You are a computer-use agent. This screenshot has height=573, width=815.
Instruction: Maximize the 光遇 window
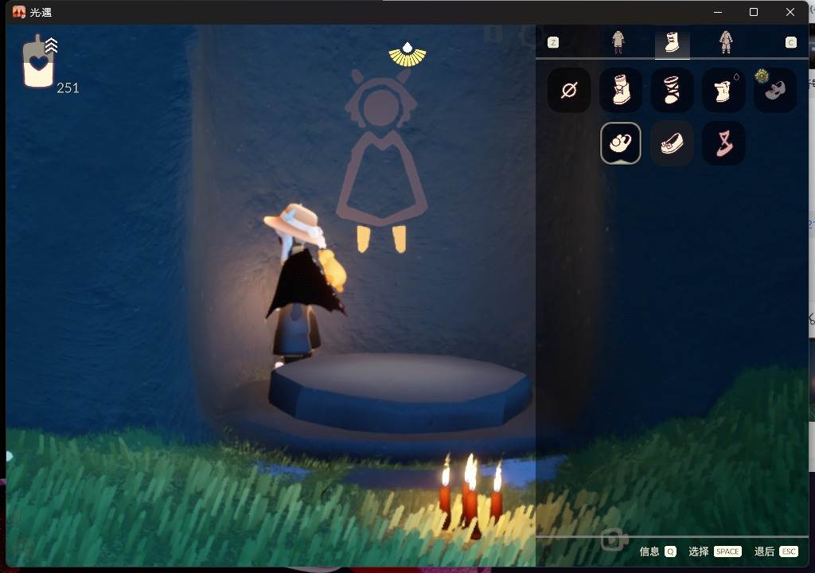click(x=754, y=12)
